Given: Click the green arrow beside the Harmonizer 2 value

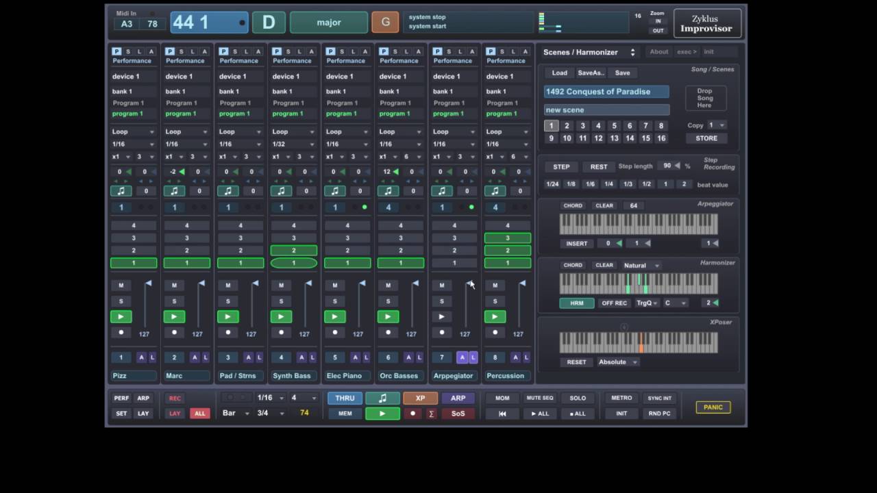Looking at the screenshot, I should pyautogui.click(x=715, y=303).
